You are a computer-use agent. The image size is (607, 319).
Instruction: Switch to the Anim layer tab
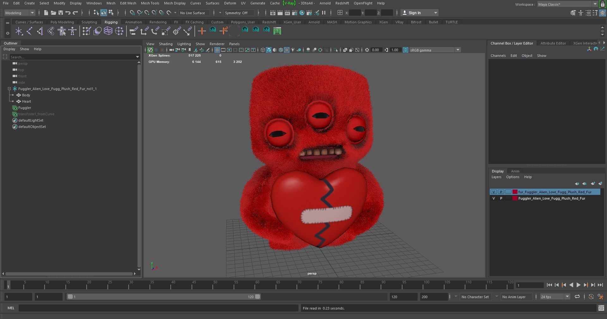[515, 171]
